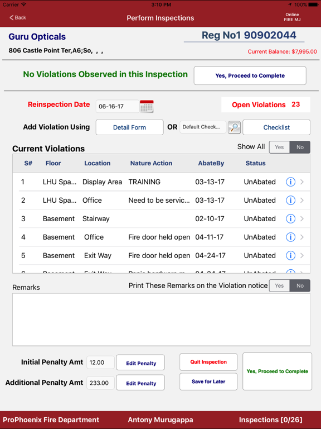Open the reinspection date calendar icon
Screen dimensions: 321x429
tap(147, 107)
